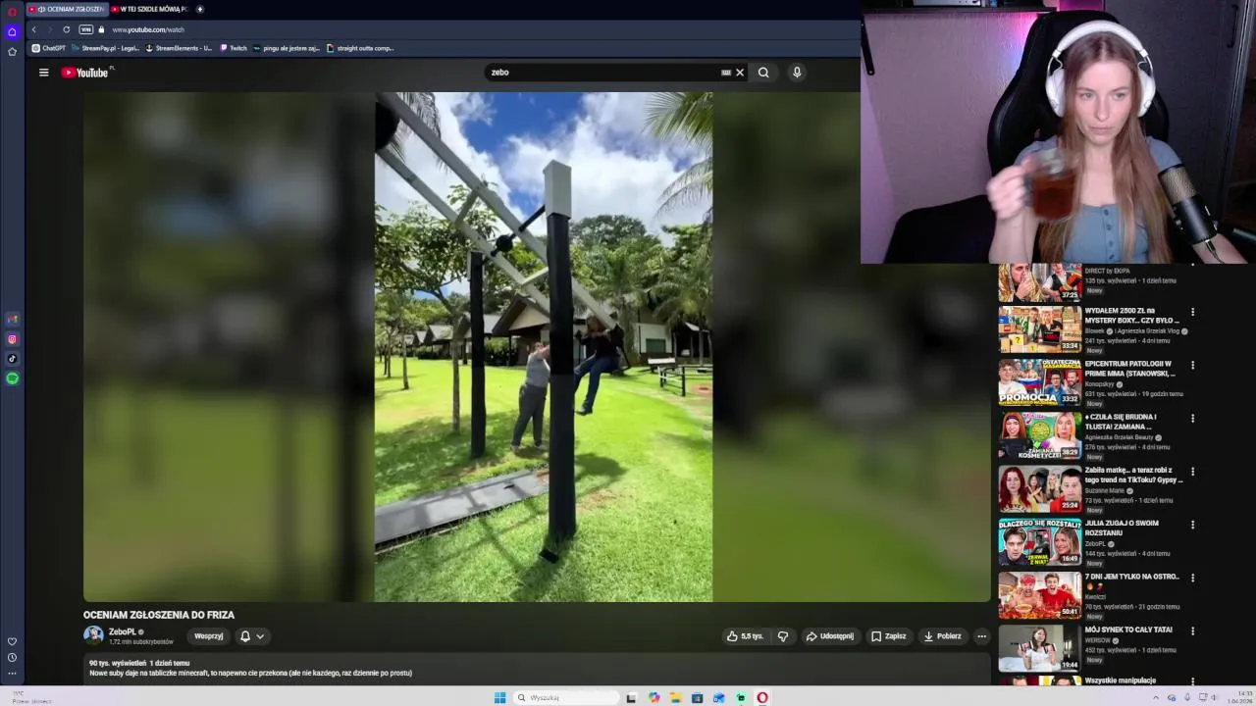Open MÓJ SYNEK TO CAŁY TATA title
The image size is (1256, 706).
click(x=1128, y=630)
